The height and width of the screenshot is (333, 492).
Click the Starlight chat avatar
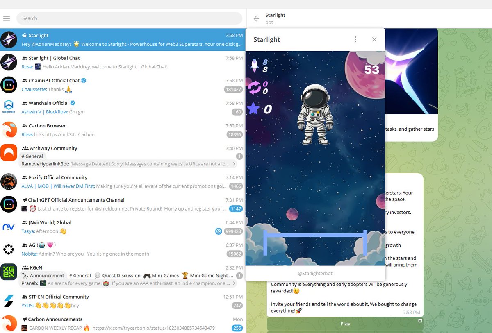pyautogui.click(x=9, y=40)
